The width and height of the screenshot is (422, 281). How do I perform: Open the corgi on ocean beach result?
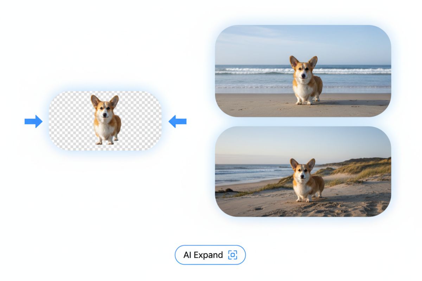303,71
